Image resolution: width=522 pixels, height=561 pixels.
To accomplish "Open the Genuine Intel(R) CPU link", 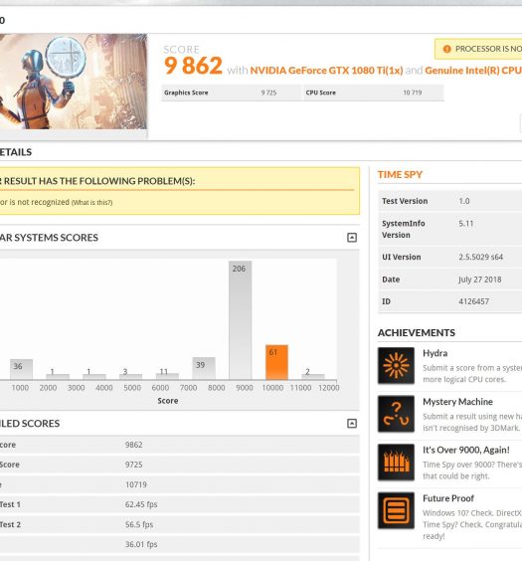I will tap(473, 71).
